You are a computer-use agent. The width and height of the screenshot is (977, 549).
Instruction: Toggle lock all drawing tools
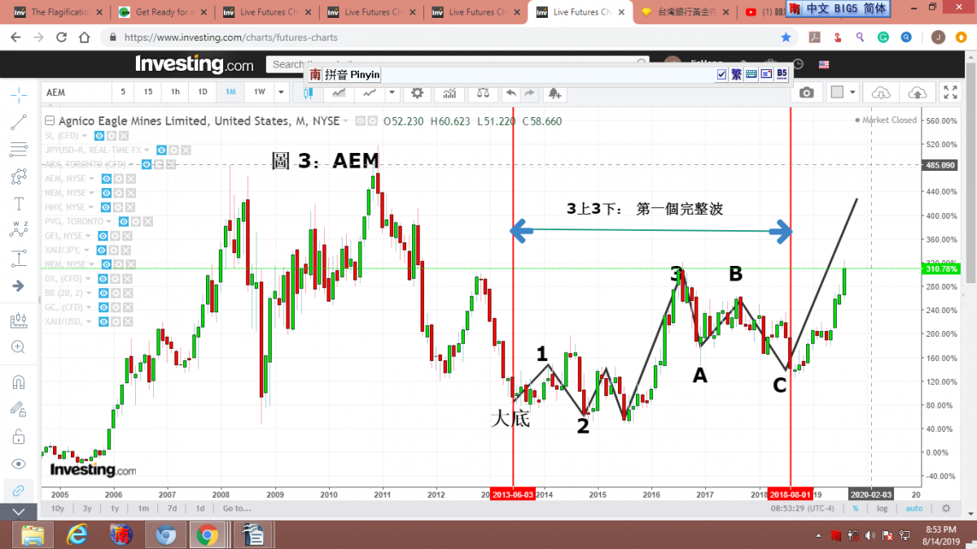[x=18, y=437]
